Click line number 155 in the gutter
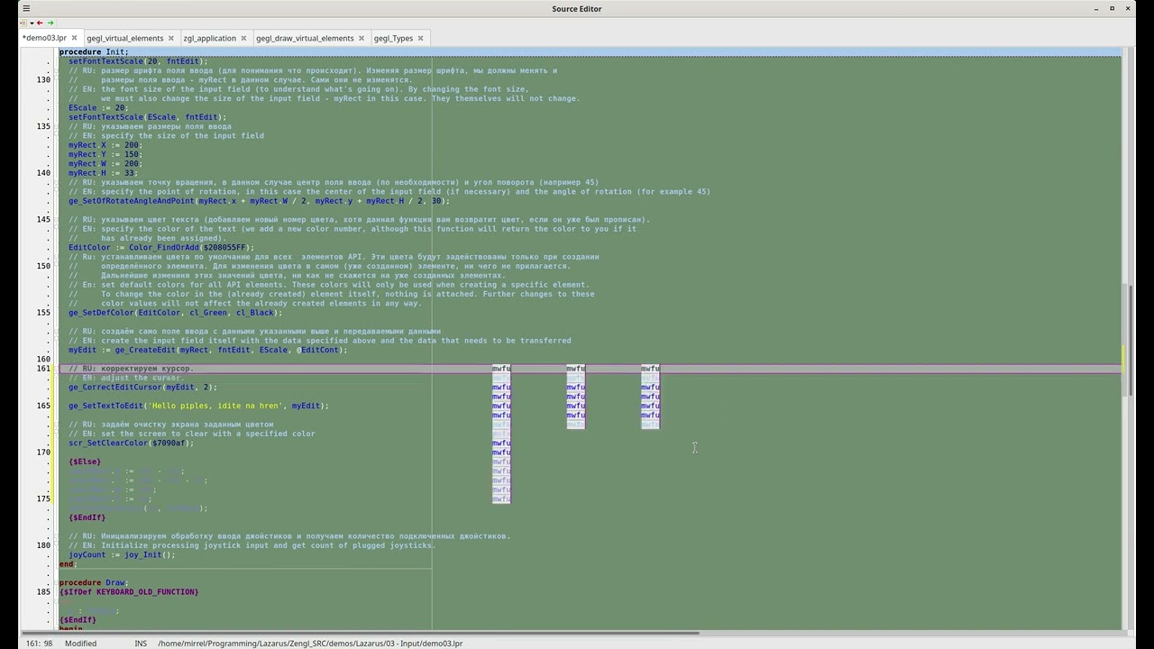Screen dimensions: 1154x649 (x=43, y=312)
